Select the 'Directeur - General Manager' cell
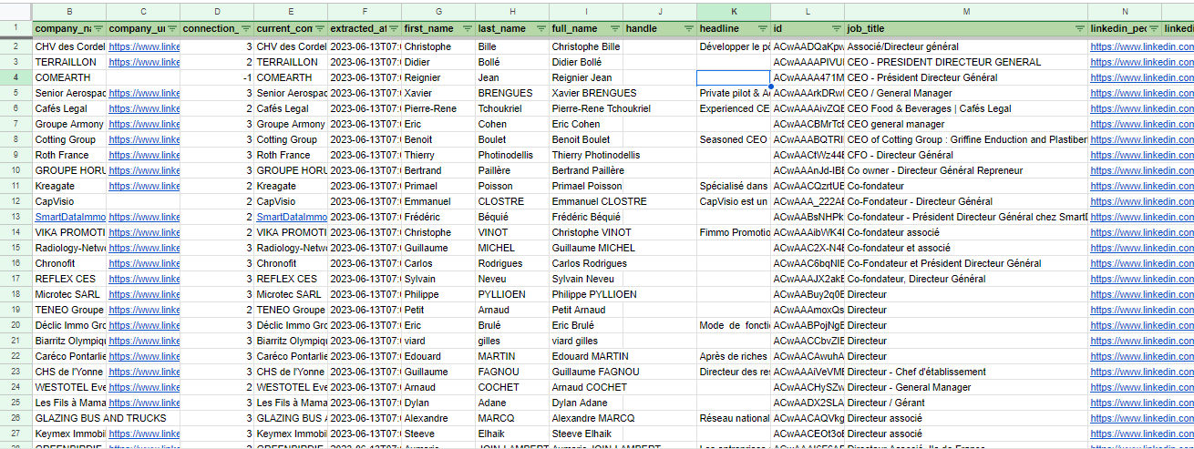Screen dimensions: 1194x449 pos(967,387)
